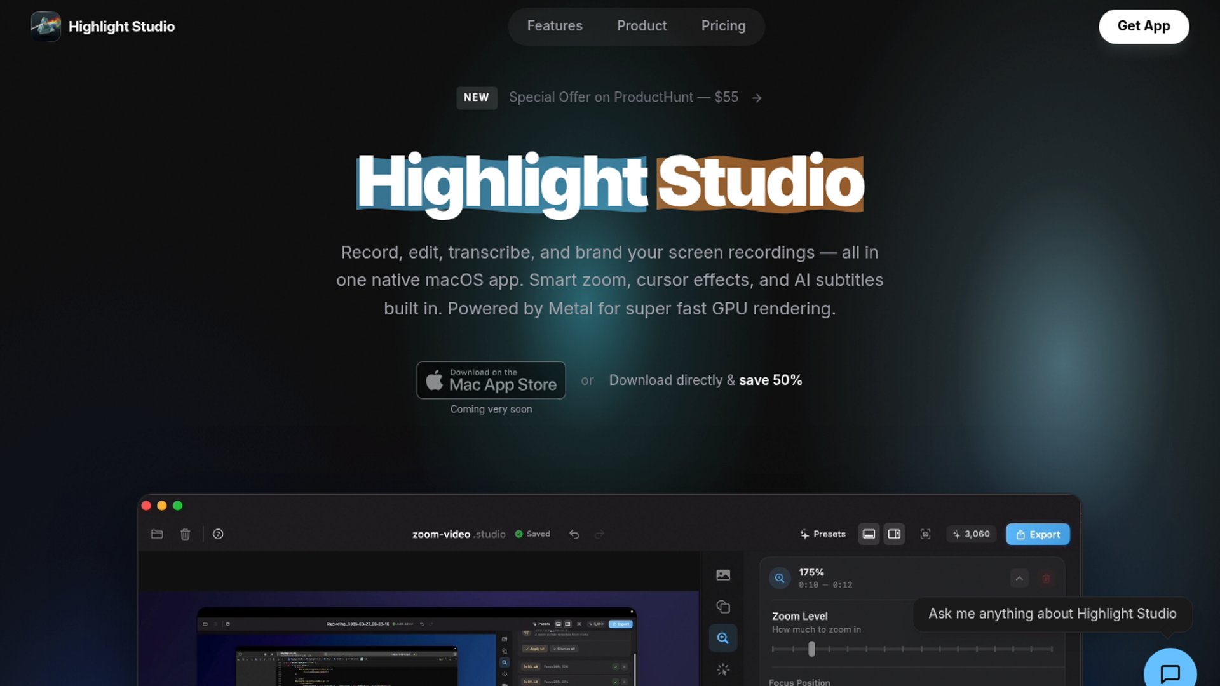Select the cursor effects sidebar icon

pos(723,669)
